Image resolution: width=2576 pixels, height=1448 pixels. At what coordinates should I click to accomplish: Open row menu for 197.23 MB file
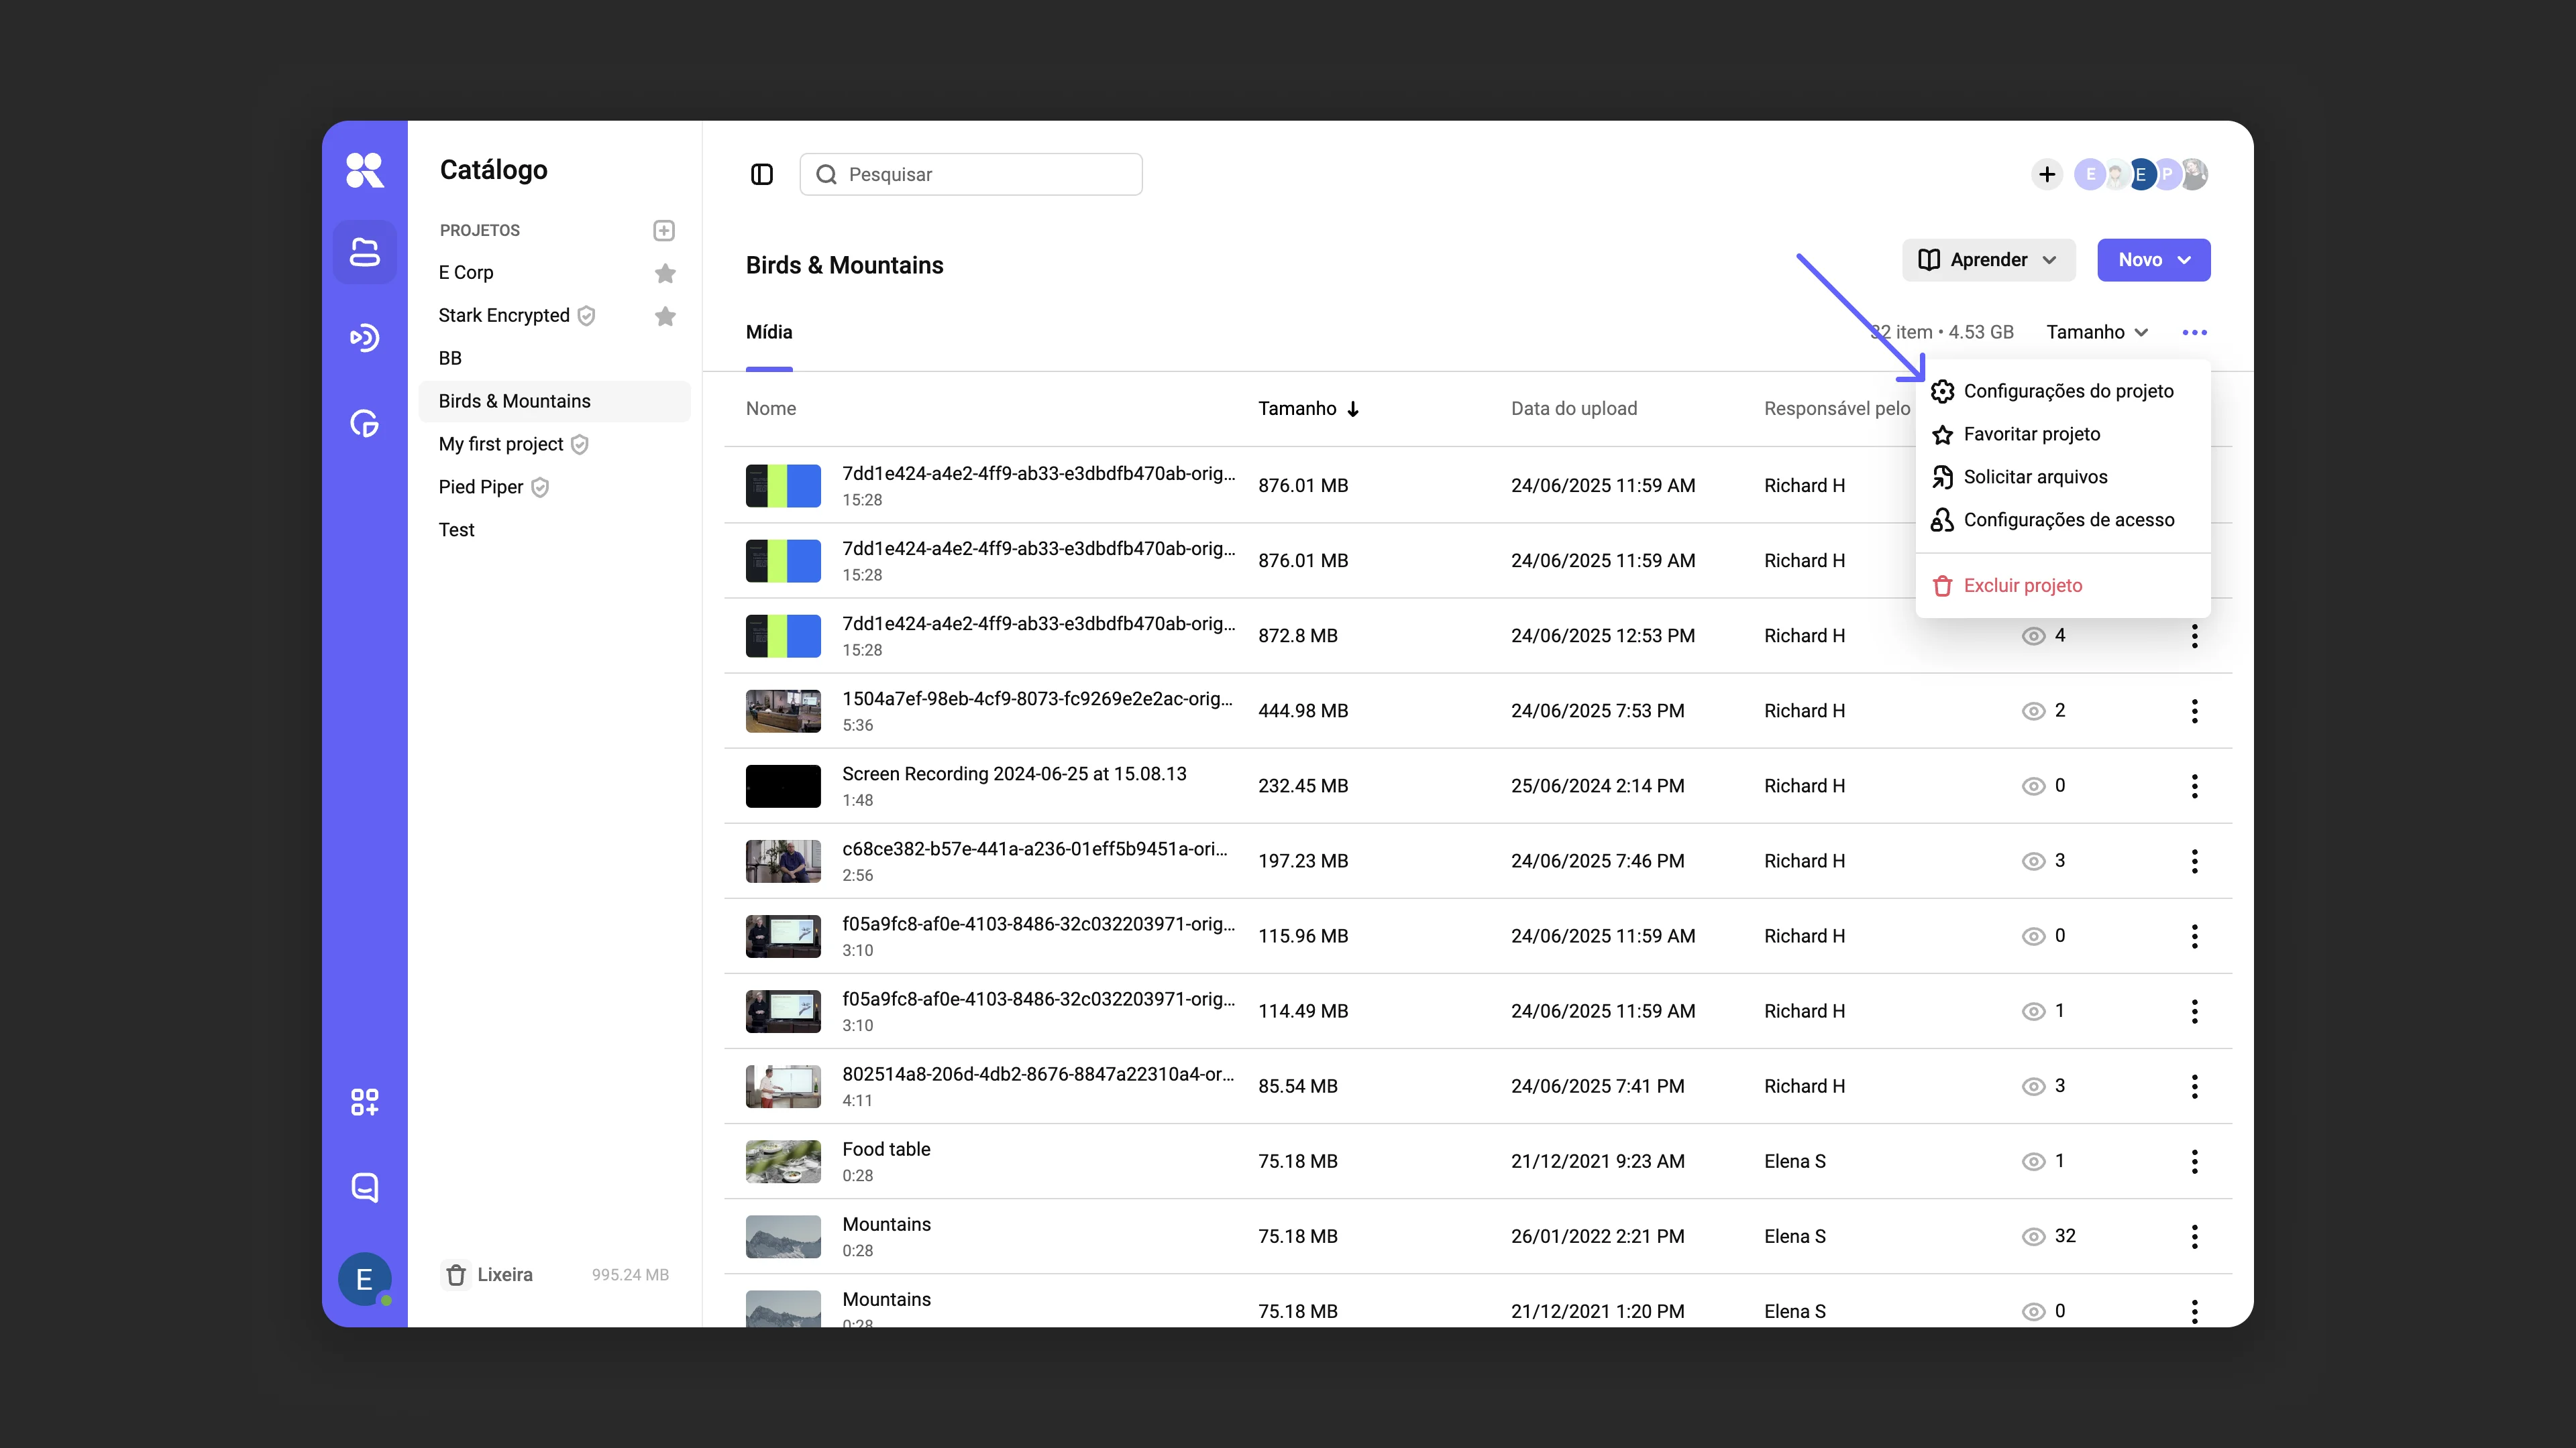pyautogui.click(x=2194, y=861)
